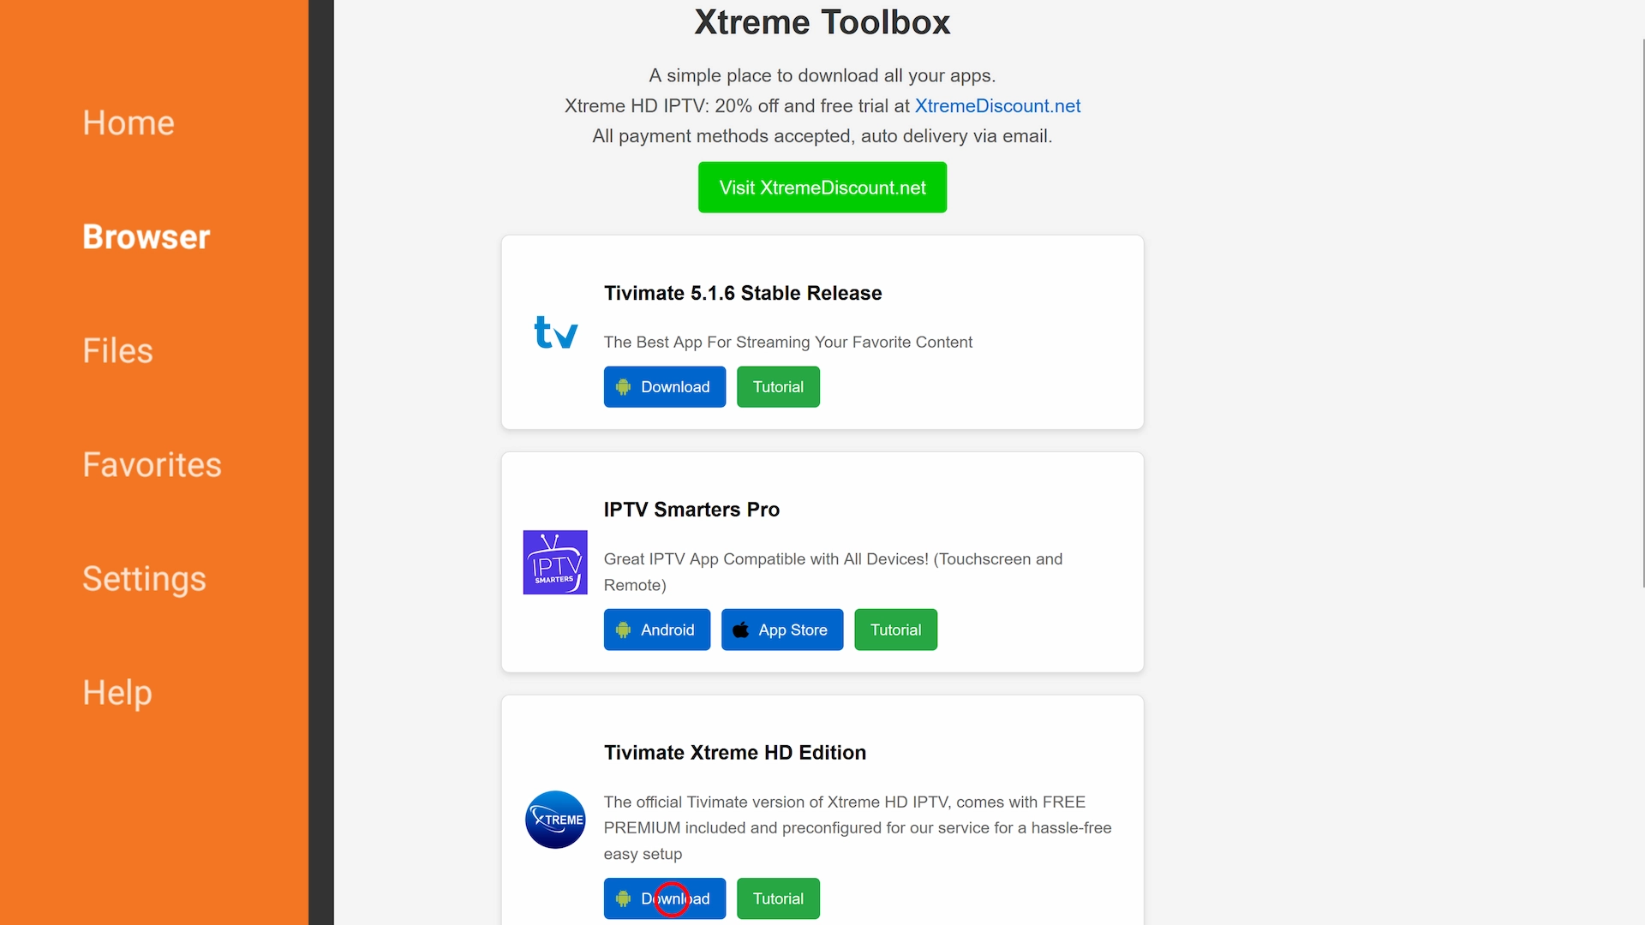1645x925 pixels.
Task: Open Tutorial for Tivimate Xtreme HD Edition
Action: 778,898
